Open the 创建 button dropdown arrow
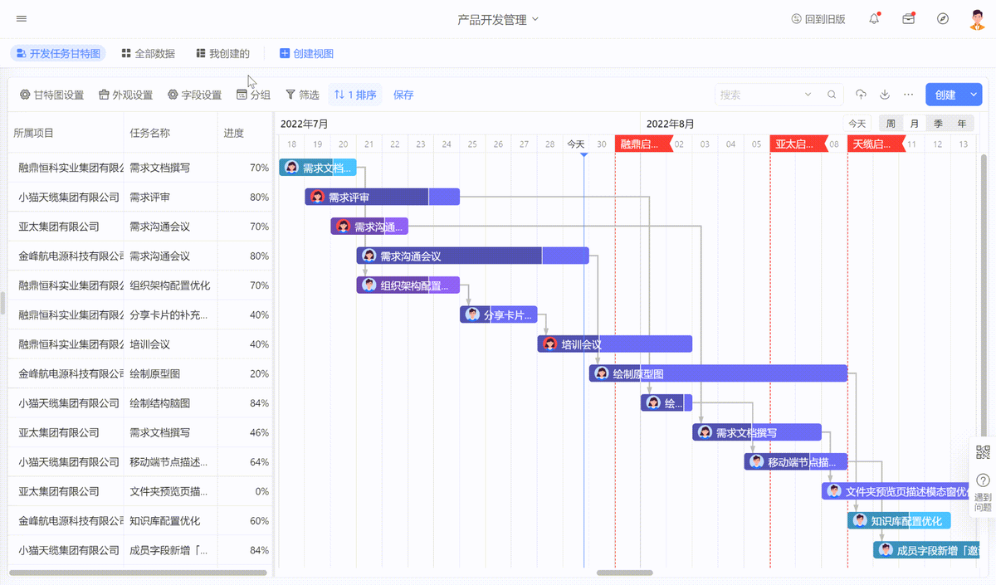Screen dimensions: 996x585 coord(974,95)
